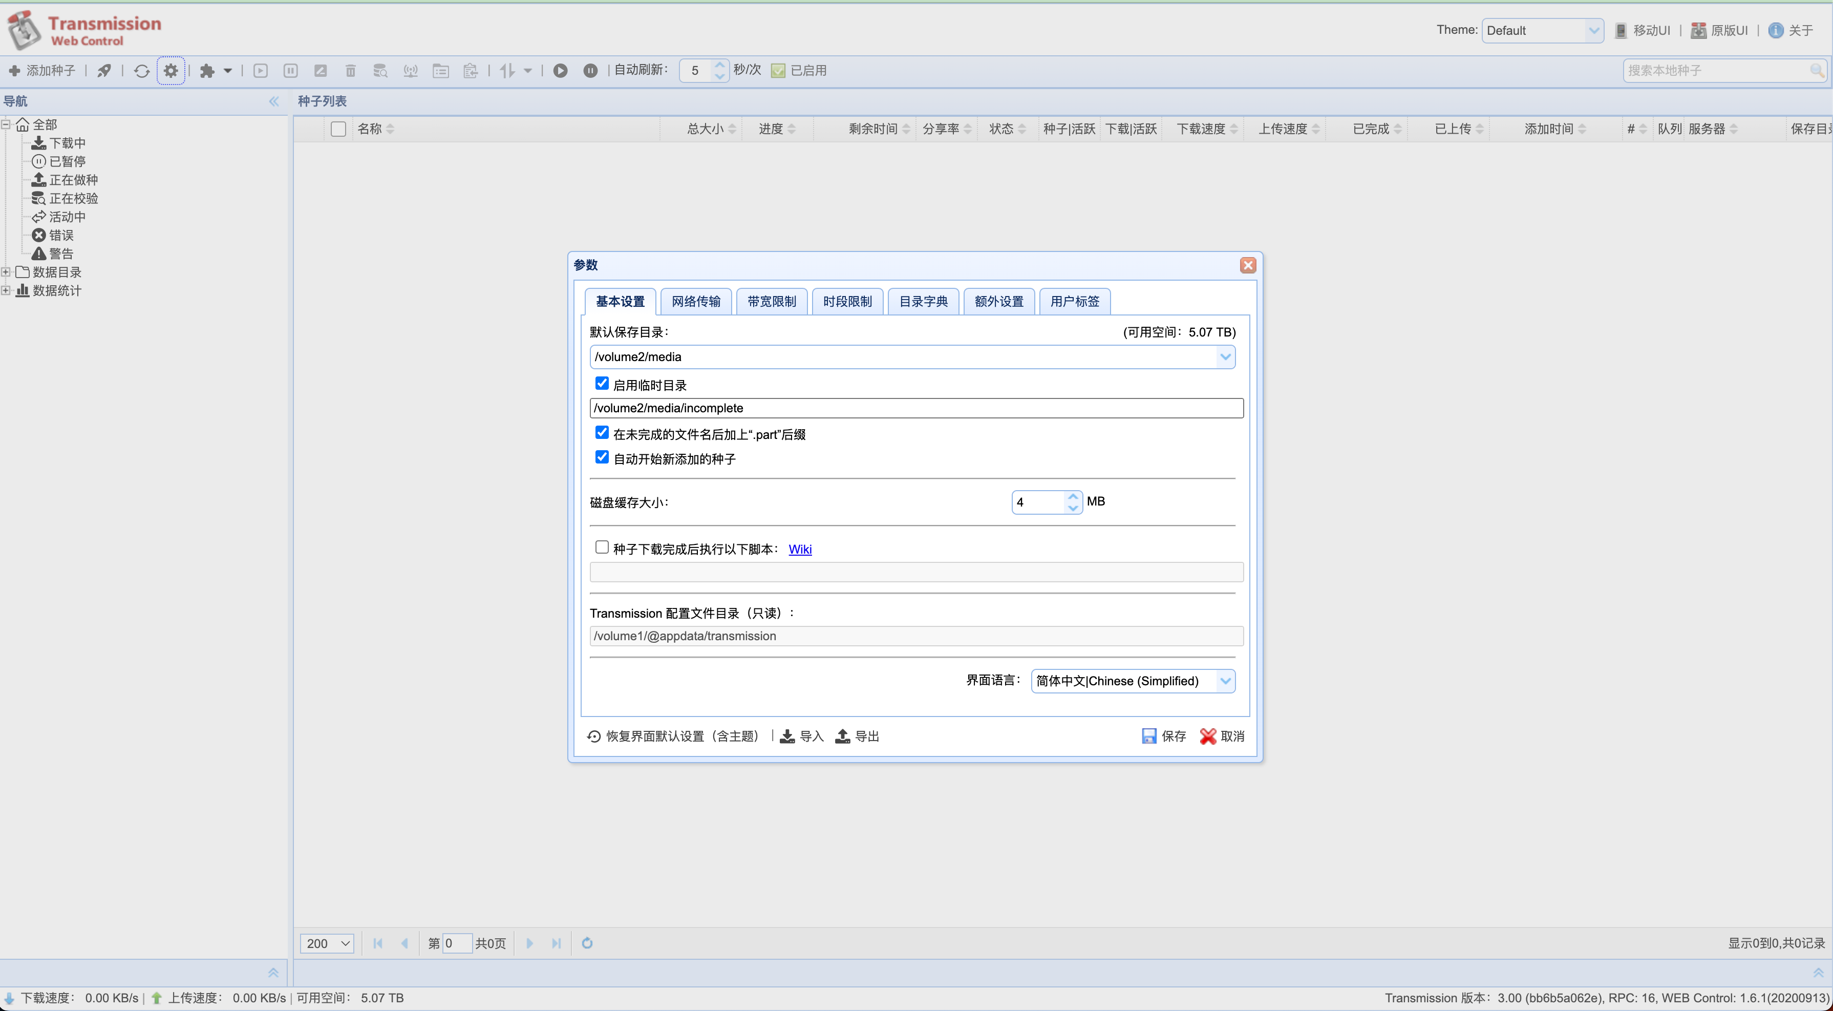
Task: Switch to 用户标签 tab
Action: (1075, 301)
